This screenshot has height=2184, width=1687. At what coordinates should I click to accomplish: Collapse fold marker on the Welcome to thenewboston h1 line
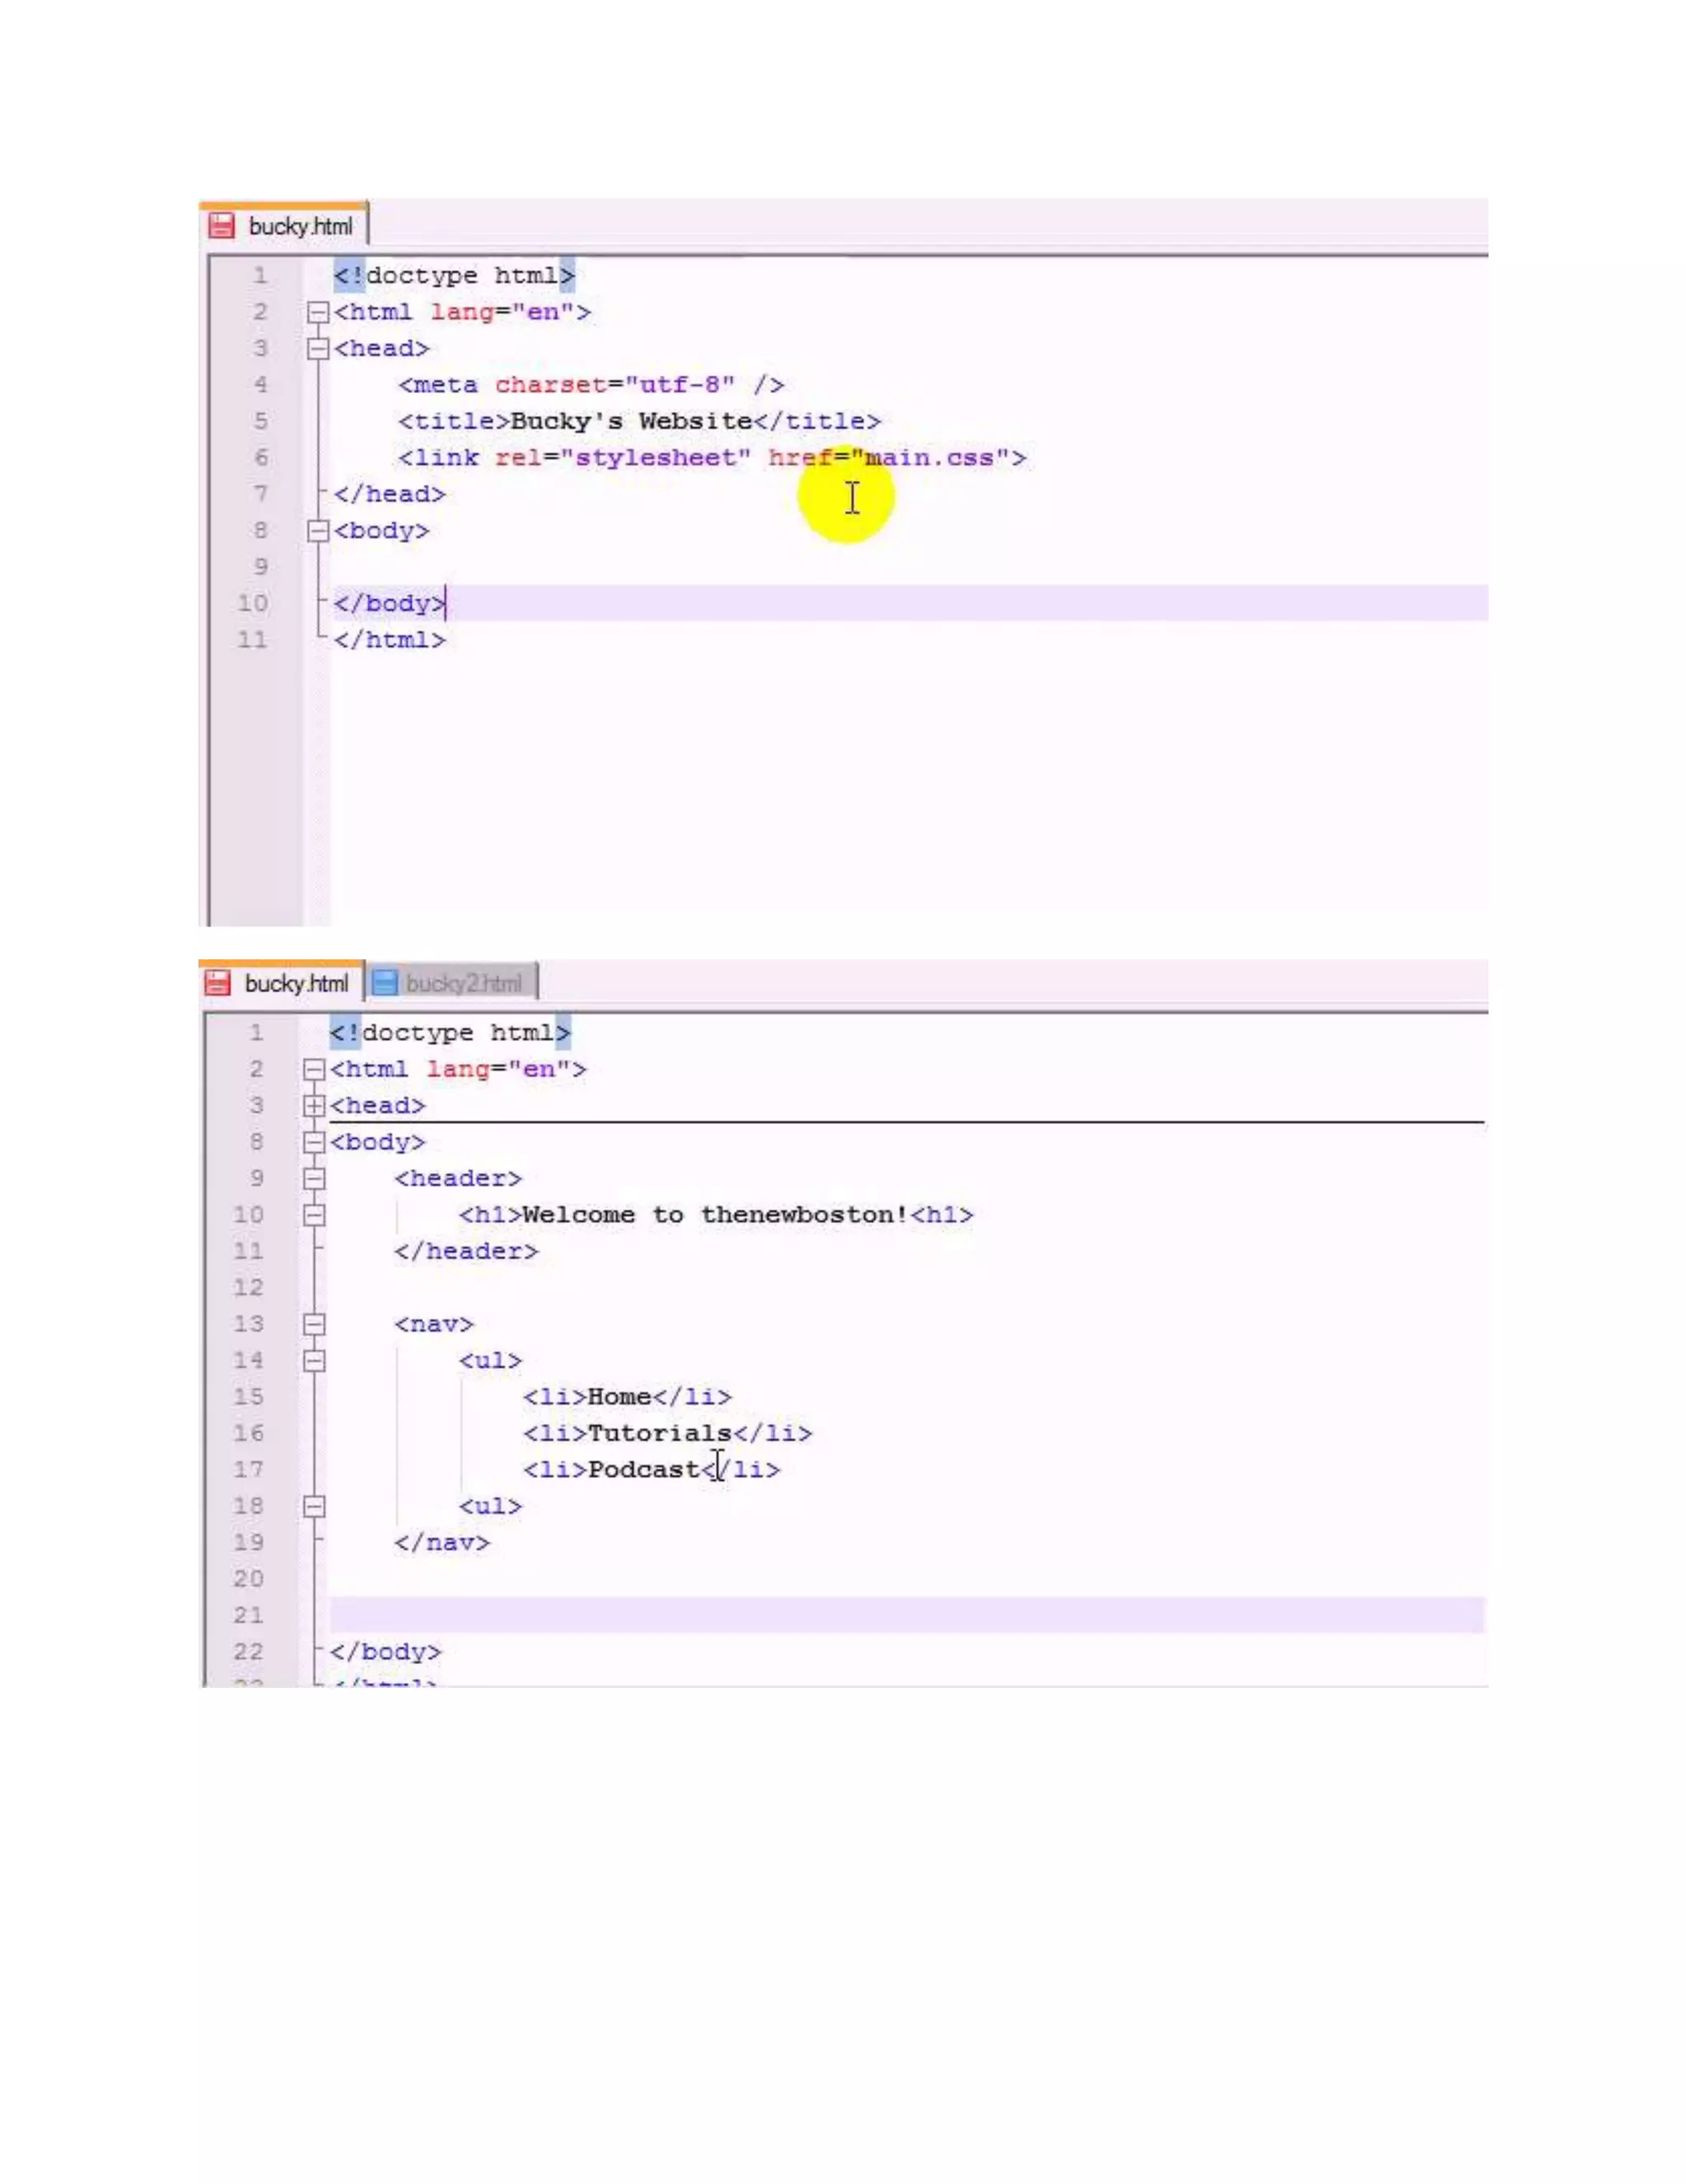click(x=314, y=1215)
